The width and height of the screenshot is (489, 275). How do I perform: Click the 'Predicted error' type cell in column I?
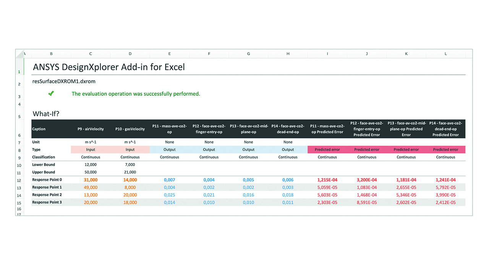tap(327, 150)
